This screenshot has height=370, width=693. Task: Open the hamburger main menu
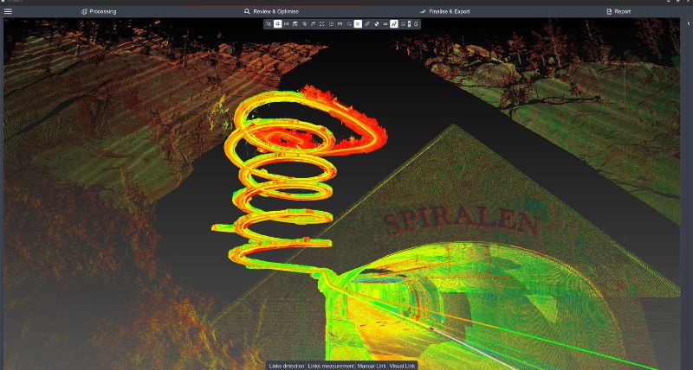click(x=8, y=11)
